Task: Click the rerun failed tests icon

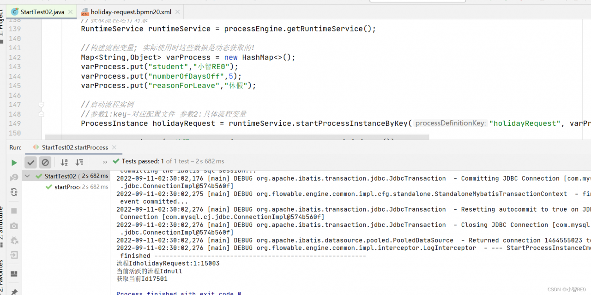Action: (x=14, y=177)
